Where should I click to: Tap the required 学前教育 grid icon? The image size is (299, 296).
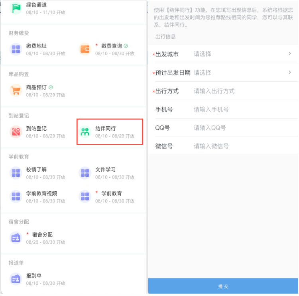coord(85,196)
